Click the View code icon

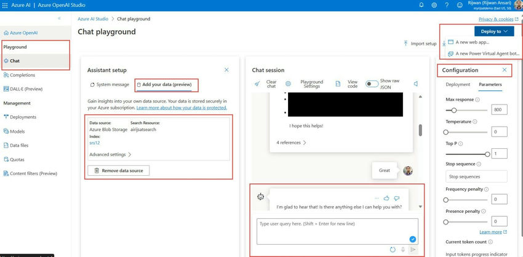[x=338, y=84]
